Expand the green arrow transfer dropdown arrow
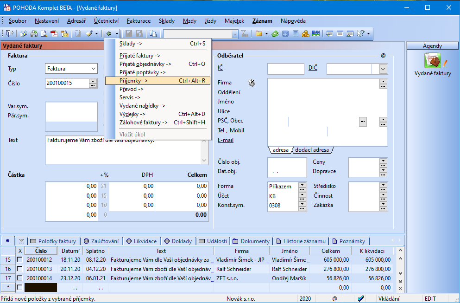Image resolution: width=460 pixels, height=303 pixels. click(117, 34)
